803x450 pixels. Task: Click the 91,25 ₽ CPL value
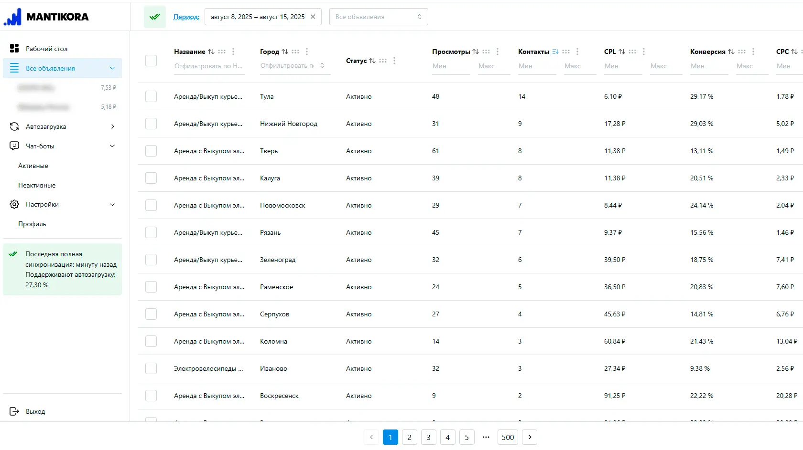point(615,396)
